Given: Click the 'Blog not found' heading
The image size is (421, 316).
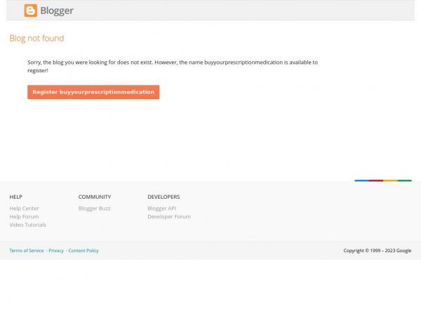Looking at the screenshot, I should [36, 38].
